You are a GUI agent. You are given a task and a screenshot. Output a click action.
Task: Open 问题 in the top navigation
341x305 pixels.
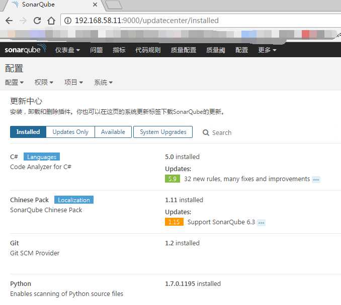[97, 50]
